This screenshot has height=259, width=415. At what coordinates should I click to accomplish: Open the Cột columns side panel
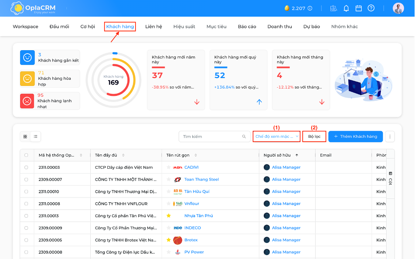point(391,178)
